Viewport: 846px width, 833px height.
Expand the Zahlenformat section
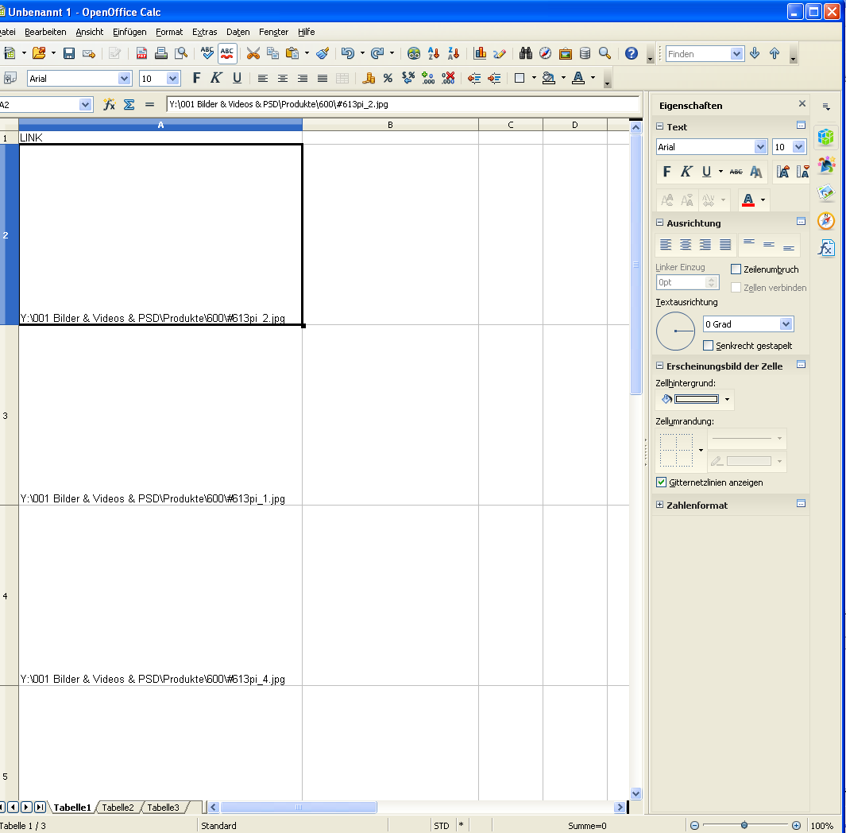coord(659,505)
